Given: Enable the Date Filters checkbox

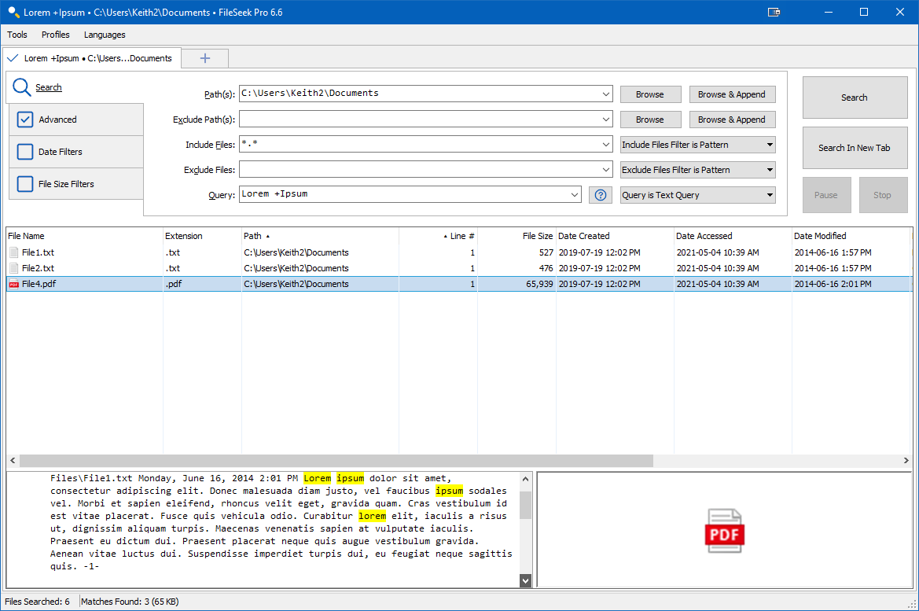Looking at the screenshot, I should point(25,152).
